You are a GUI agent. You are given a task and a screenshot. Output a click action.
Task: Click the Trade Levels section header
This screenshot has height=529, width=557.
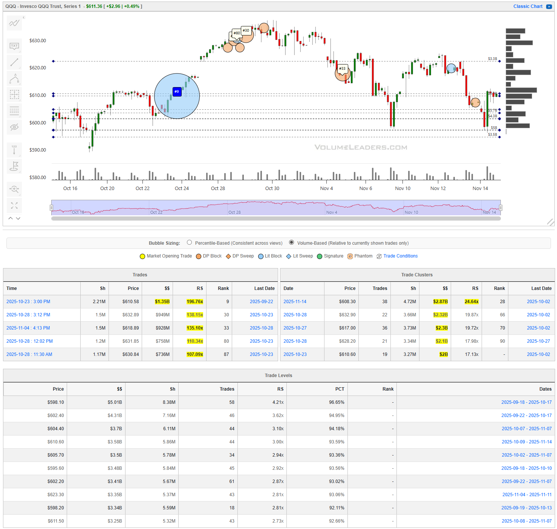coord(278,376)
